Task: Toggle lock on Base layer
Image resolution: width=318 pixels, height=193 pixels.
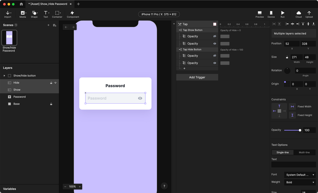Action: click(51, 104)
